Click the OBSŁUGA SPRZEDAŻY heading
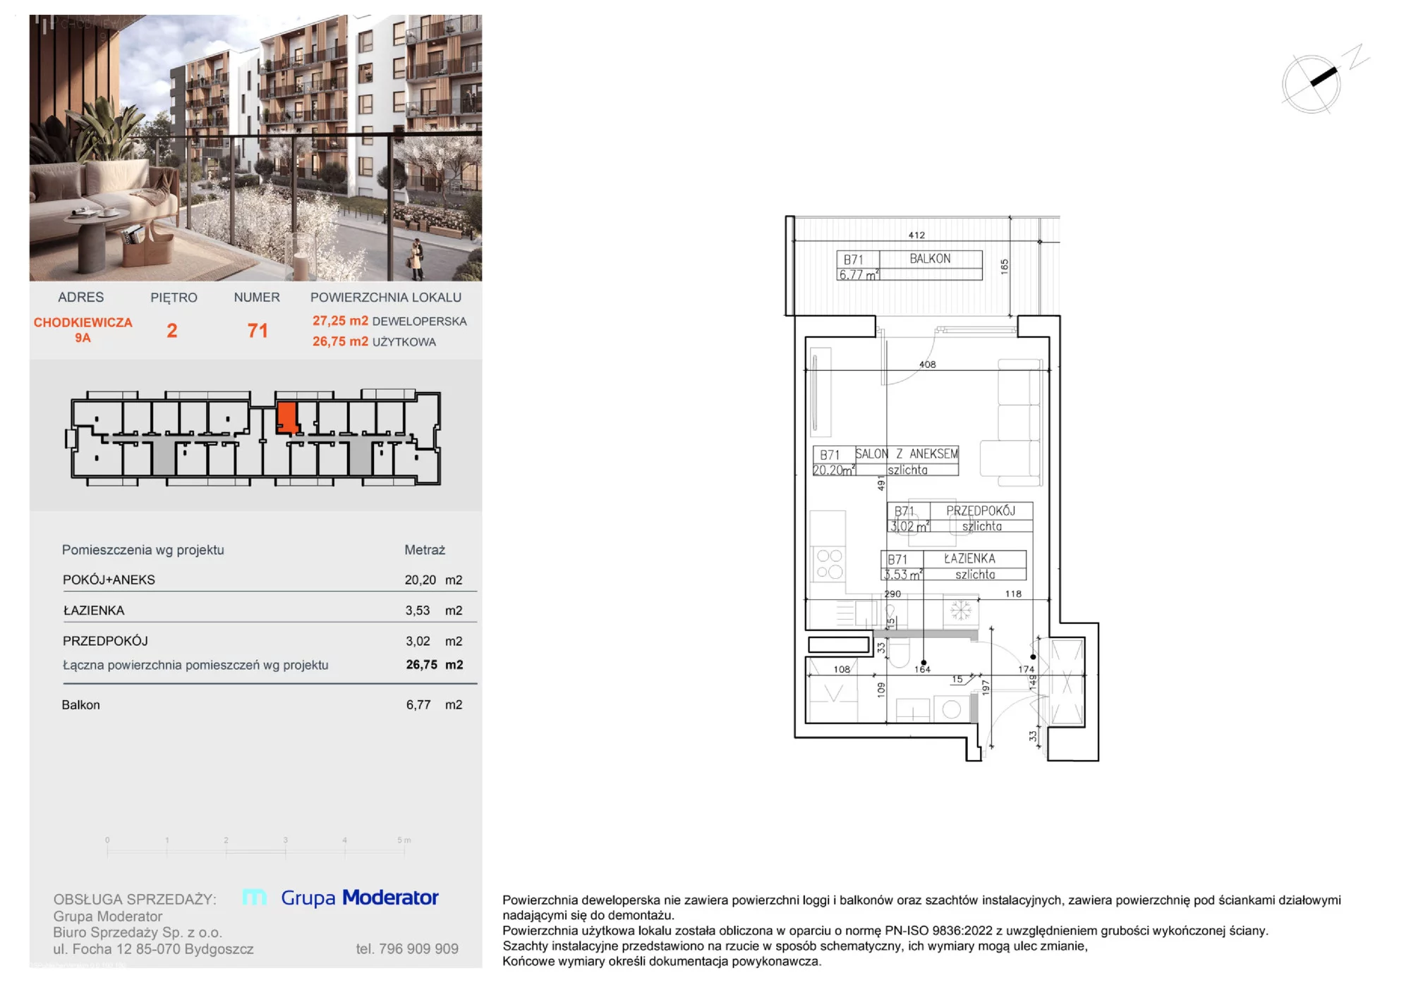Screen dimensions: 1411x997 pos(135,900)
